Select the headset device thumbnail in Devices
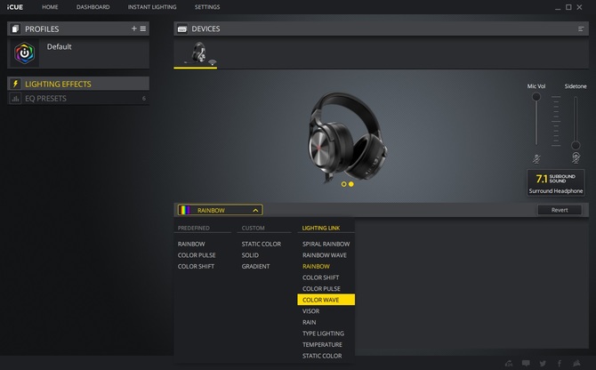596x370 pixels. coord(196,53)
